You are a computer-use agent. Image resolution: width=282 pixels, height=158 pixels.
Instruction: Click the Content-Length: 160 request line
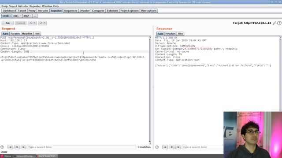15,52
